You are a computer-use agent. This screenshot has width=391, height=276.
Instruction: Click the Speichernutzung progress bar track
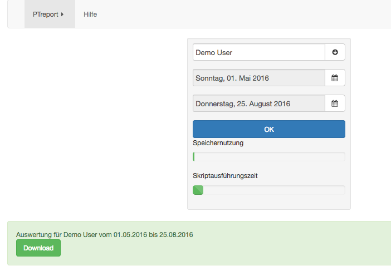(269, 157)
